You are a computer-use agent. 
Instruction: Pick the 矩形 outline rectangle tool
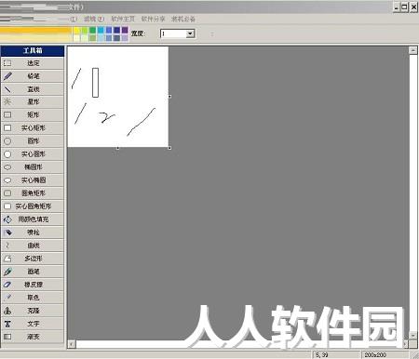click(x=33, y=115)
